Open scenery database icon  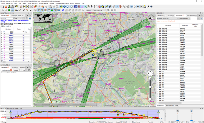[x=112, y=10]
